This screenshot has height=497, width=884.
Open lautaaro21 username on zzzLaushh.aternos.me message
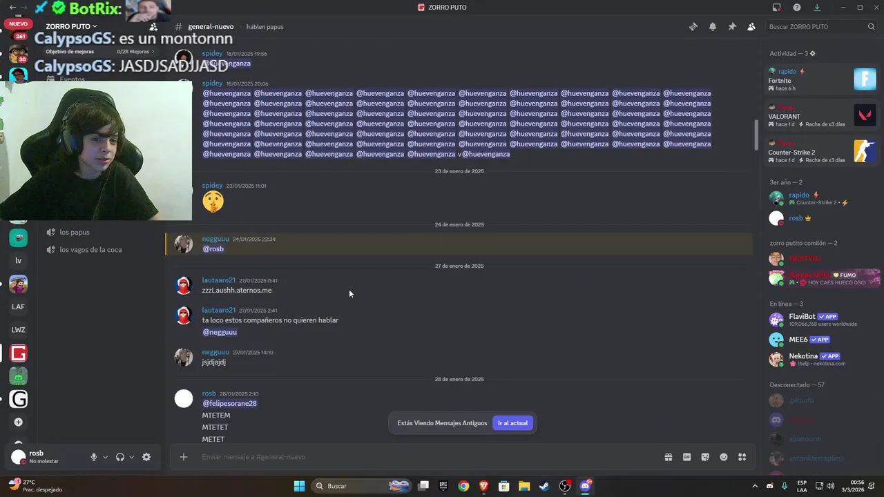coord(218,280)
